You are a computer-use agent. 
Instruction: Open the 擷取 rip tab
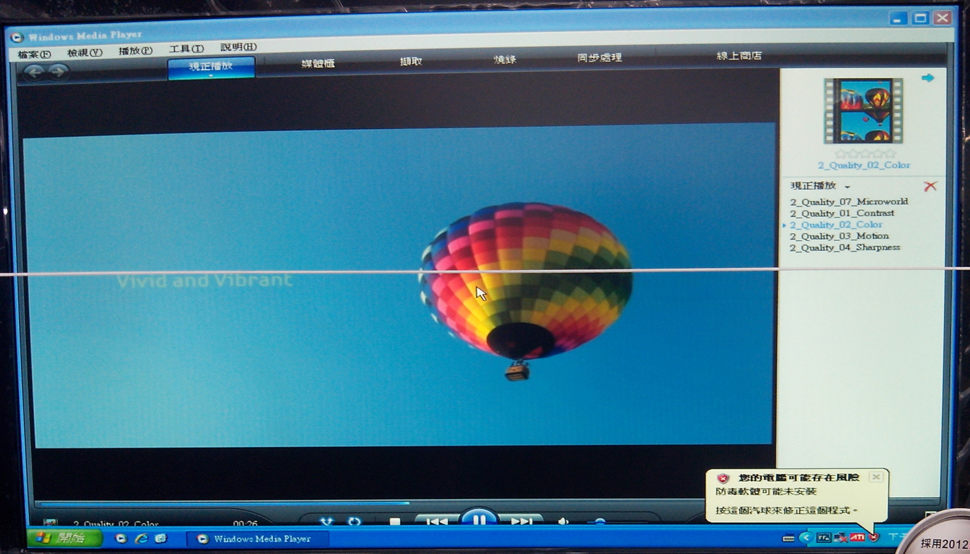click(411, 61)
